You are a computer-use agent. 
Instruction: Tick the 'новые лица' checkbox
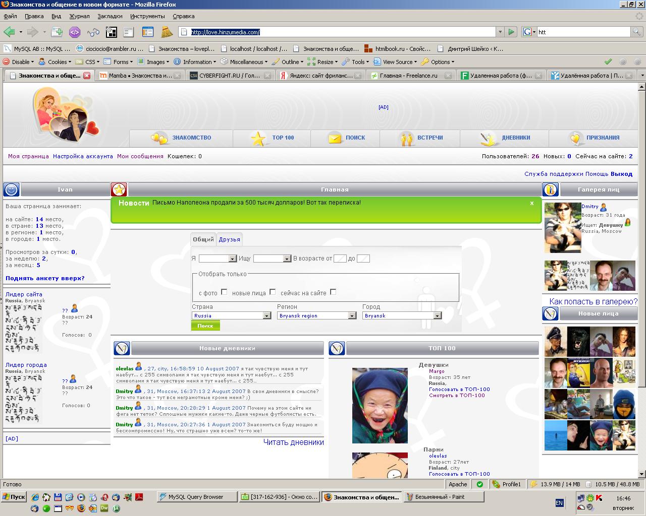coord(273,292)
